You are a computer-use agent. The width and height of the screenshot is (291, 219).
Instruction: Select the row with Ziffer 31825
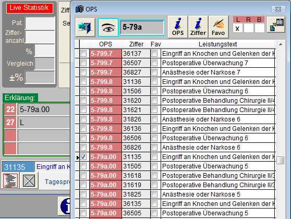tap(175, 194)
